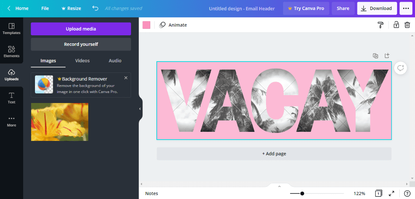Add a new page via top icon

(x=387, y=55)
